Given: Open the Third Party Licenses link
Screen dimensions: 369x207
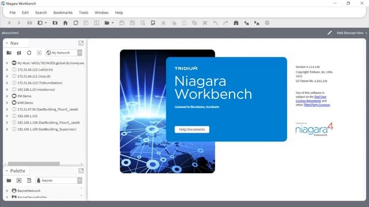Looking at the screenshot, I should click(317, 105).
